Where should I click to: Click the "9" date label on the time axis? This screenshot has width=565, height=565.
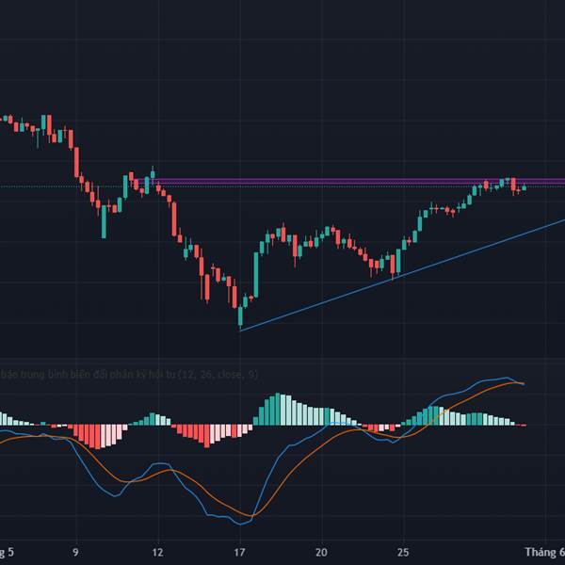pyautogui.click(x=75, y=552)
